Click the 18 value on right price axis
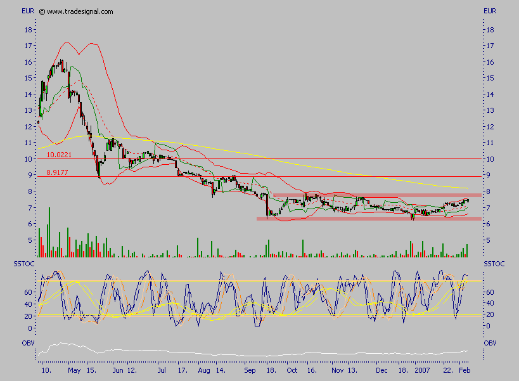519x381 pixels. coord(489,30)
